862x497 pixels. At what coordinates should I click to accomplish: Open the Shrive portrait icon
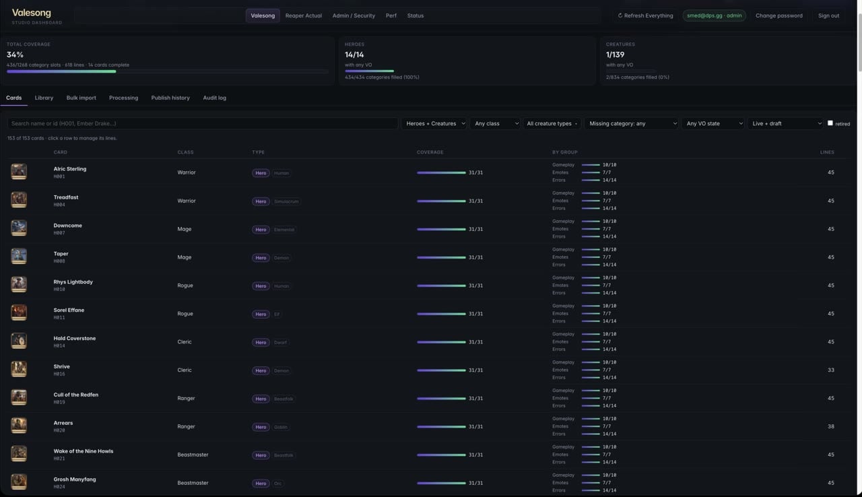click(x=19, y=369)
